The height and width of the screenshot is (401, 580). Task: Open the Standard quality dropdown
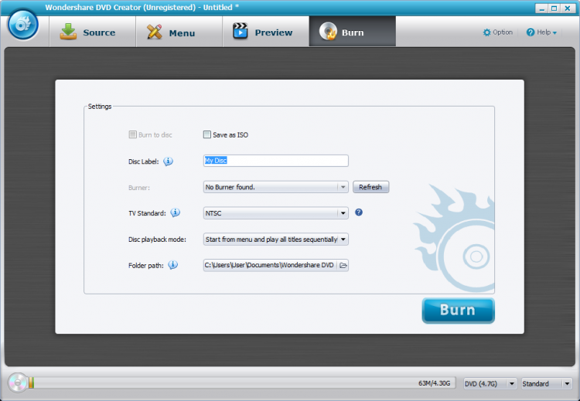pyautogui.click(x=547, y=384)
